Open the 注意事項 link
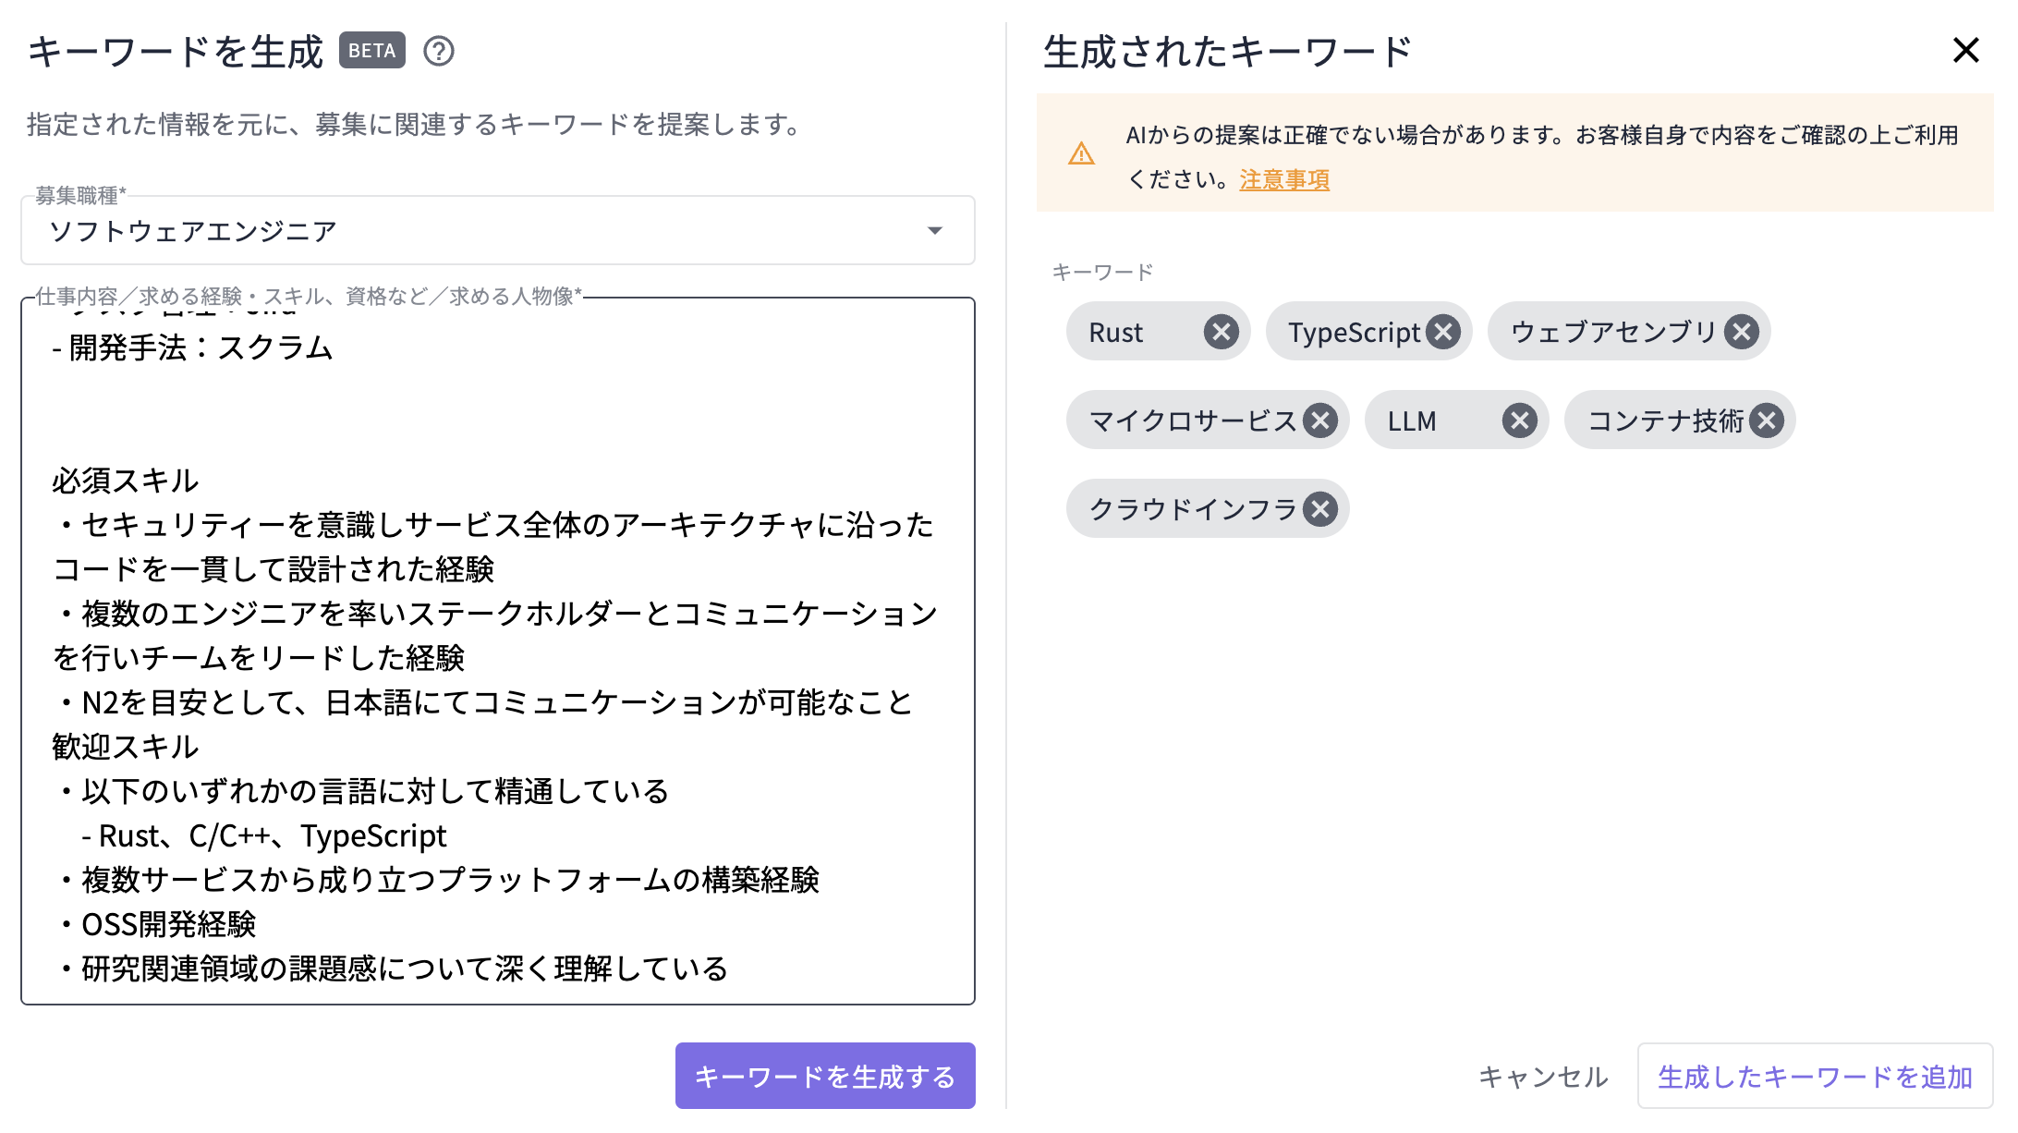Screen dimensions: 2018x1133 tap(1283, 181)
